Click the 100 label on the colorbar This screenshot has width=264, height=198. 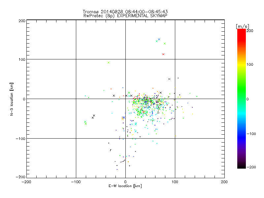pyautogui.click(x=250, y=64)
